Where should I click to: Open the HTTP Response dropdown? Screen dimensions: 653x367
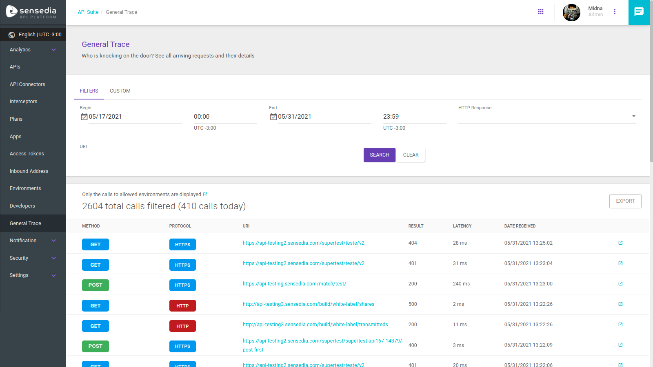(x=547, y=117)
